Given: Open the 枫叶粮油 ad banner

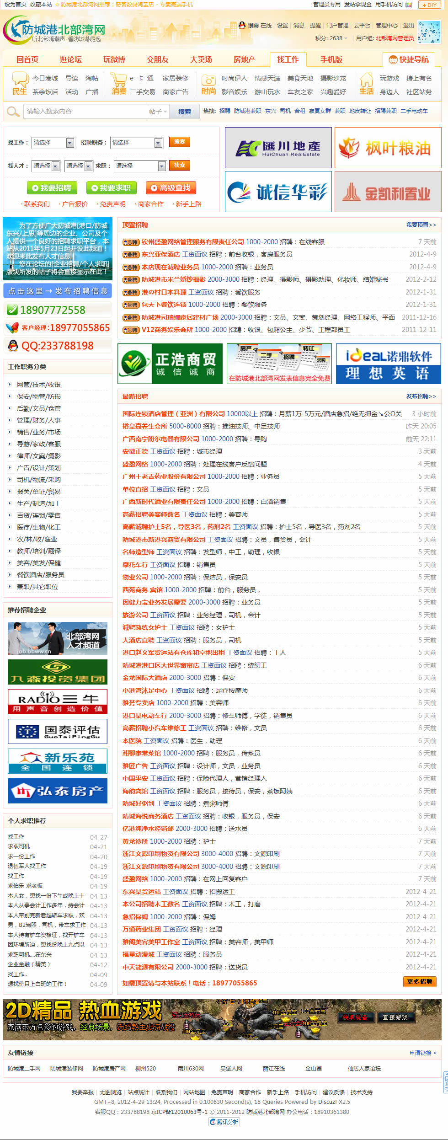Looking at the screenshot, I should [x=388, y=148].
